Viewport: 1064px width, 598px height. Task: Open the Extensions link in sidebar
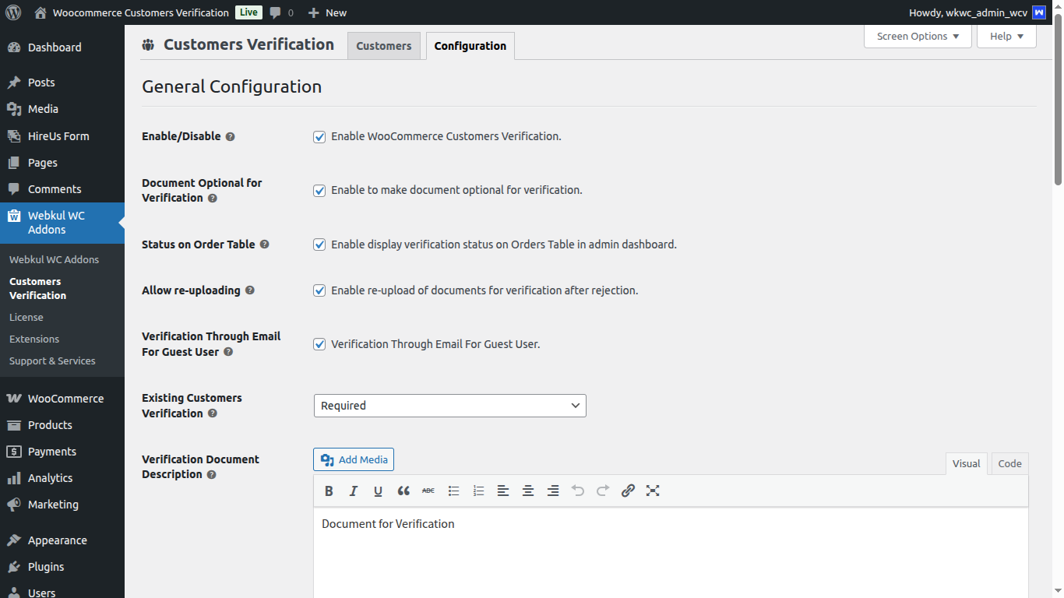point(33,339)
